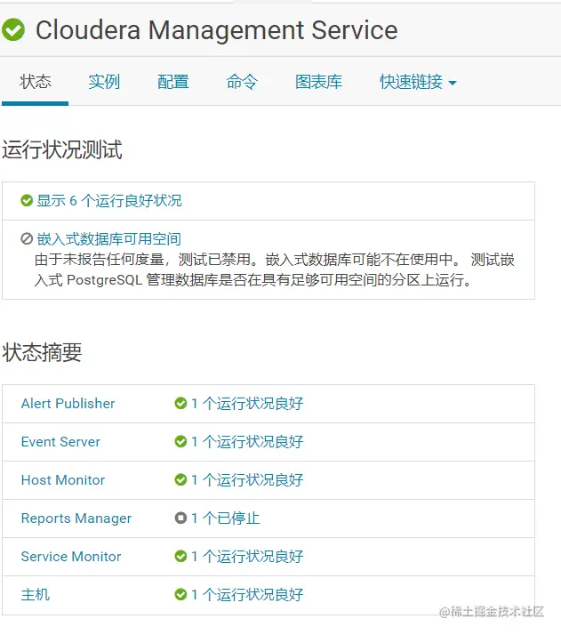Click the Cloudera Management Service title

217,30
